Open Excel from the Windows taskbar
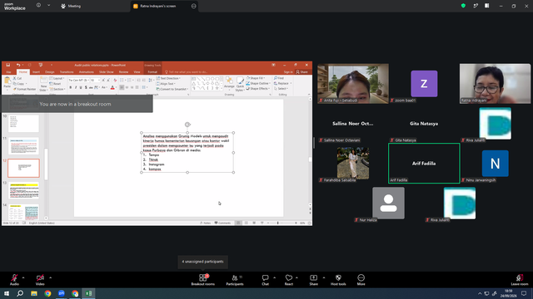533x299 pixels. pyautogui.click(x=89, y=293)
